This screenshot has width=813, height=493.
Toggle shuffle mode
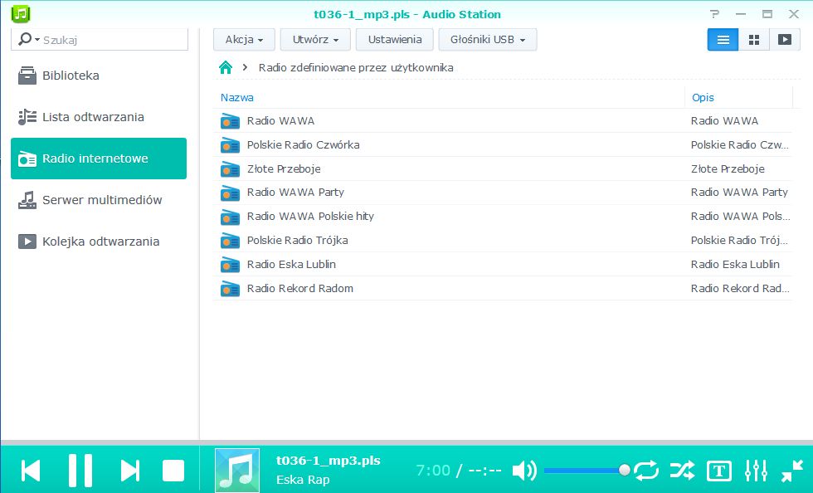[x=682, y=471]
